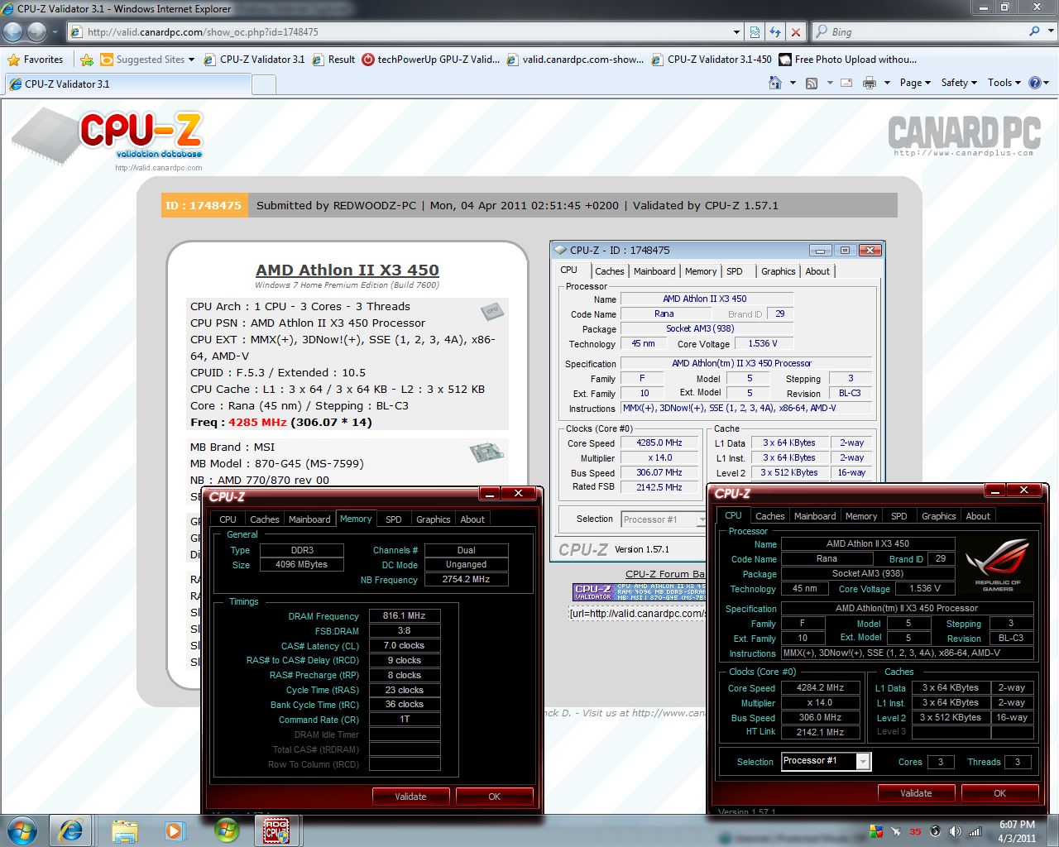The height and width of the screenshot is (847, 1059).
Task: Open the recent pages dropdown arrow
Action: [x=55, y=32]
